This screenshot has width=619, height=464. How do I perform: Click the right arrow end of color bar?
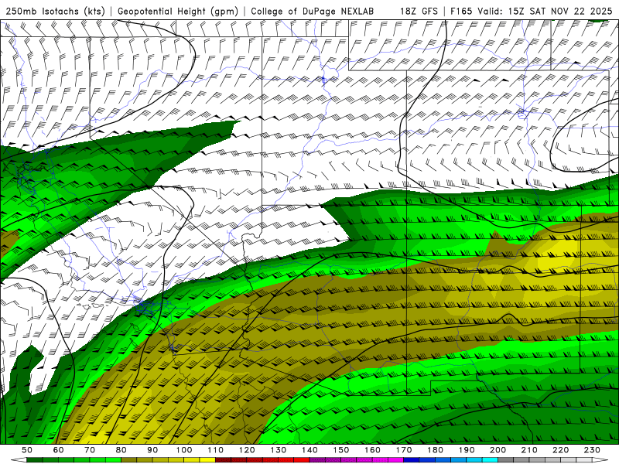[x=600, y=460]
